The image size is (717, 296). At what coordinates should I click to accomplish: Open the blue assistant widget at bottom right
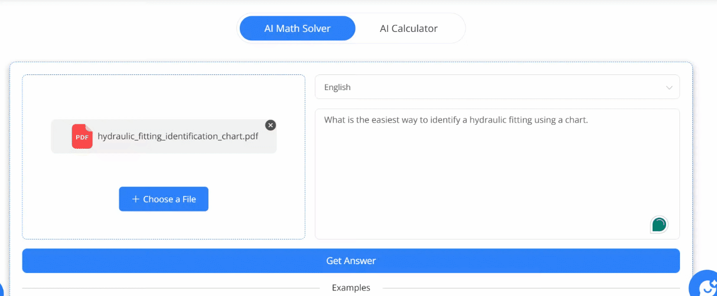705,285
